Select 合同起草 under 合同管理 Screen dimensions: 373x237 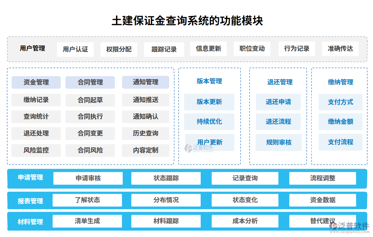[91, 100]
